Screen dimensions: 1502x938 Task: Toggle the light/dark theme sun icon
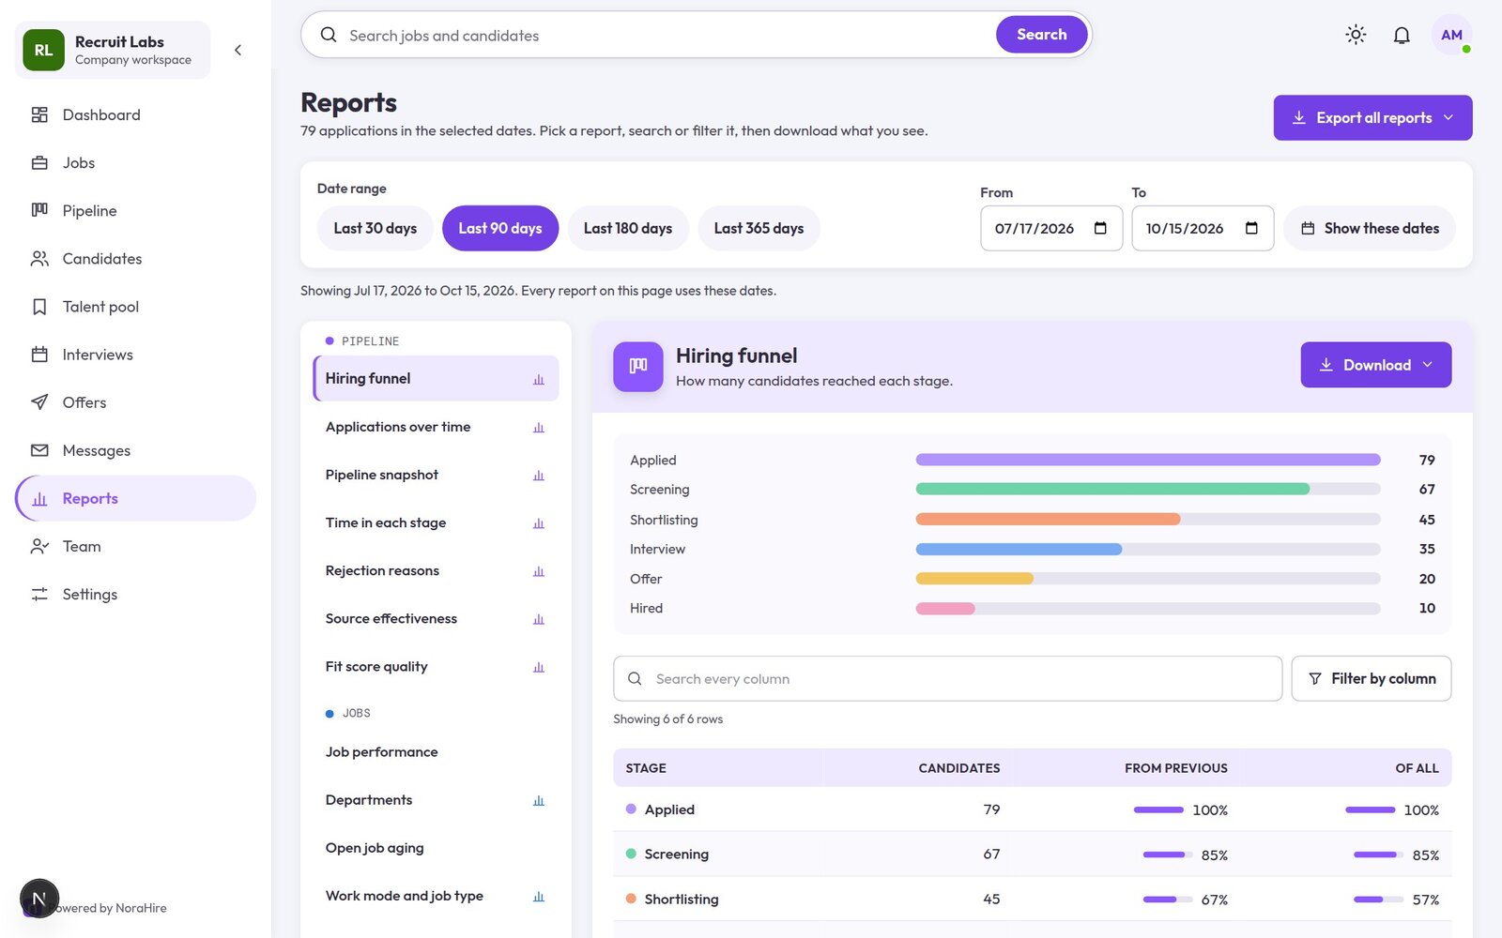(1356, 35)
